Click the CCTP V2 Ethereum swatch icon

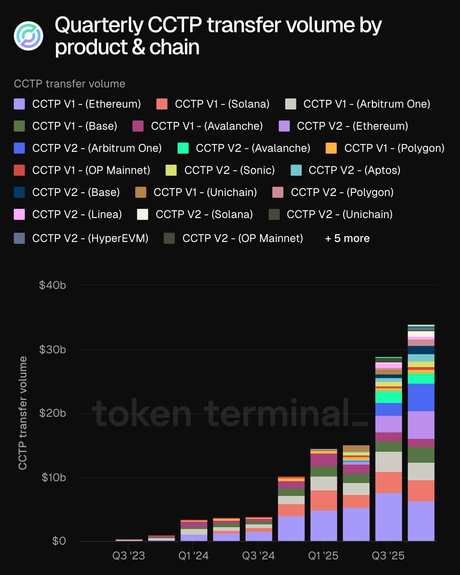[284, 126]
